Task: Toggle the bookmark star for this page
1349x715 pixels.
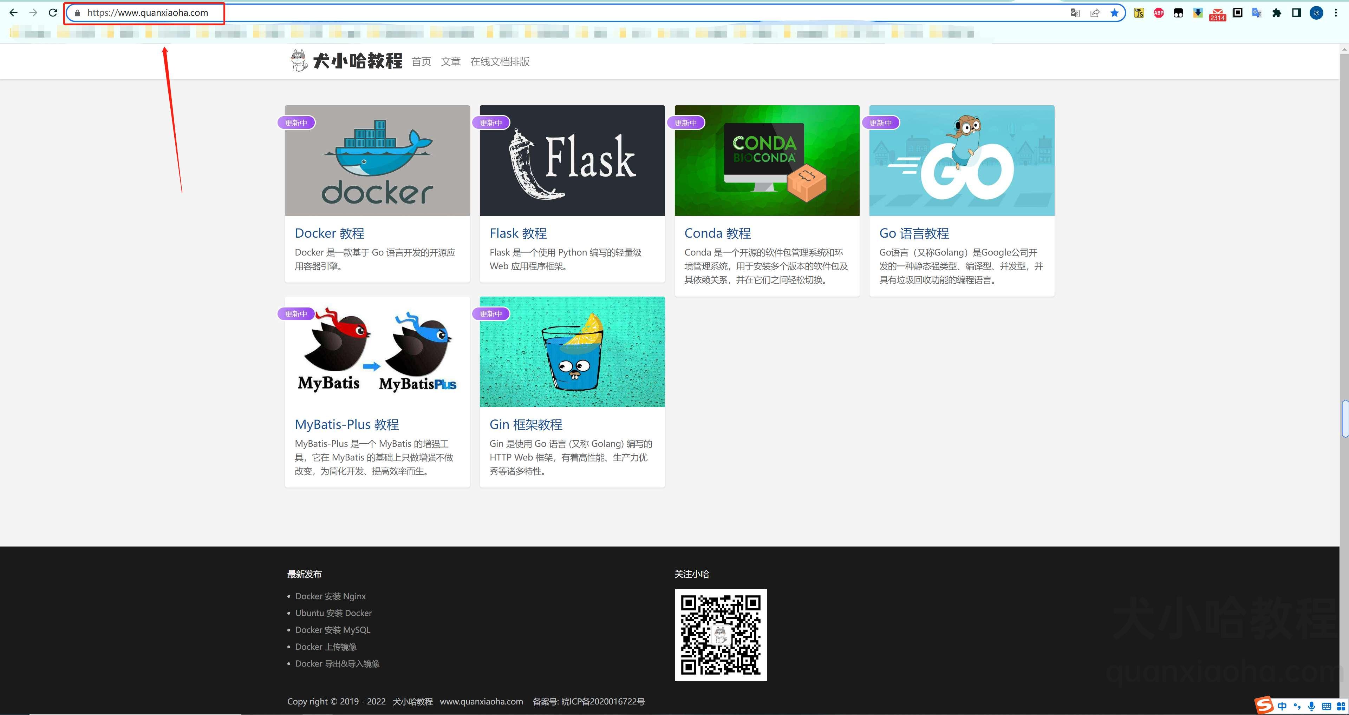Action: [x=1114, y=13]
